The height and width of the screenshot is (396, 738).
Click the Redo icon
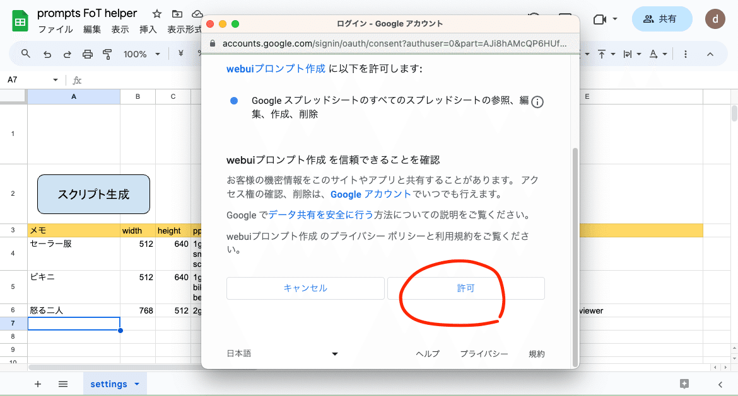point(67,54)
